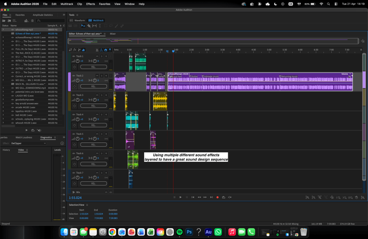Viewport: 368px width, 239px height.
Task: Expand the overflow chevron beside Amplitude Statistics
Action: click(64, 15)
